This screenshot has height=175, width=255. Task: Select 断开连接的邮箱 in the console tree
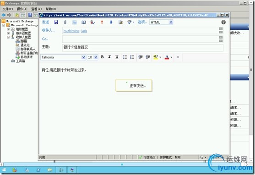(x=29, y=53)
